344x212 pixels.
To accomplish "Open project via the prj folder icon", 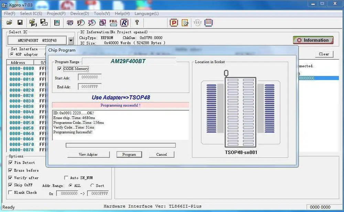I will point(33,23).
